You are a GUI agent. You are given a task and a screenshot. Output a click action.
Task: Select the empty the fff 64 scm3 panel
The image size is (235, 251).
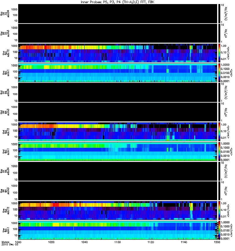pyautogui.click(x=118, y=191)
